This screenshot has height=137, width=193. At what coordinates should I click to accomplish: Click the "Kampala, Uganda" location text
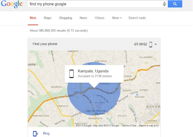[93, 71]
